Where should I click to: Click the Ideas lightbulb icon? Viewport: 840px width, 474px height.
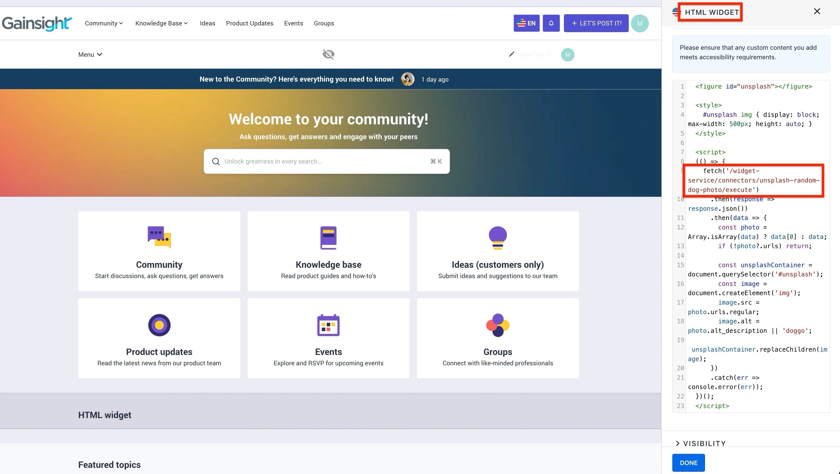click(497, 237)
